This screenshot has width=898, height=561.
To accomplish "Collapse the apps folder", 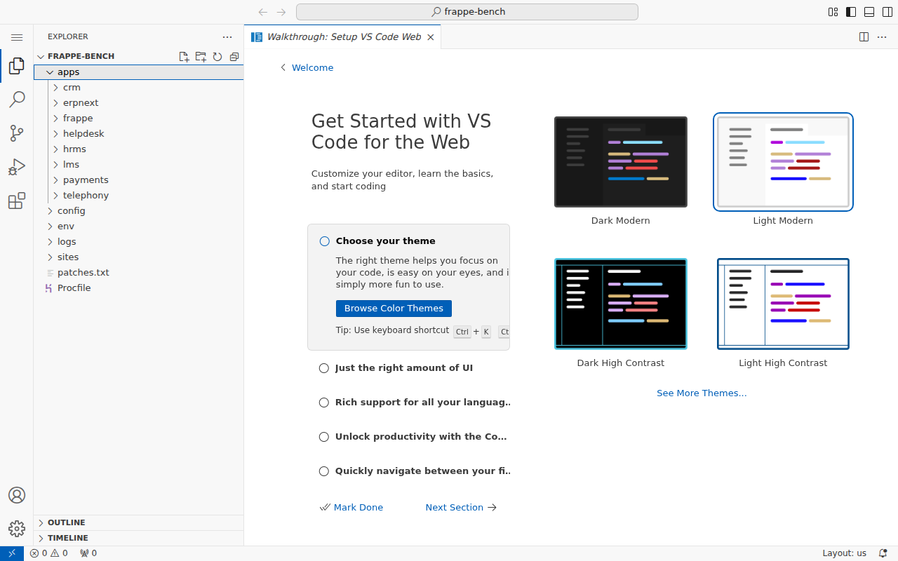I will click(x=139, y=72).
